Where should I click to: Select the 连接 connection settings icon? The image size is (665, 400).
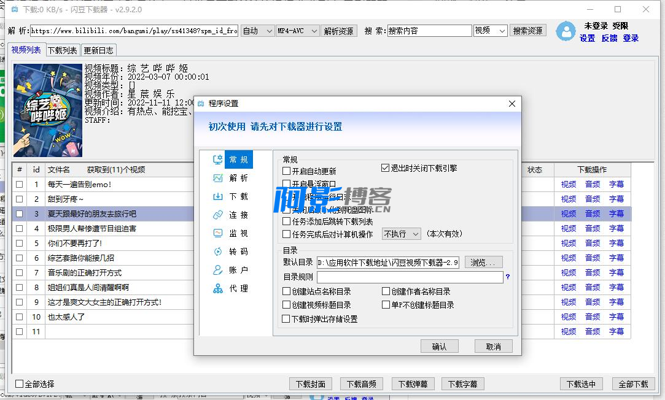point(217,215)
